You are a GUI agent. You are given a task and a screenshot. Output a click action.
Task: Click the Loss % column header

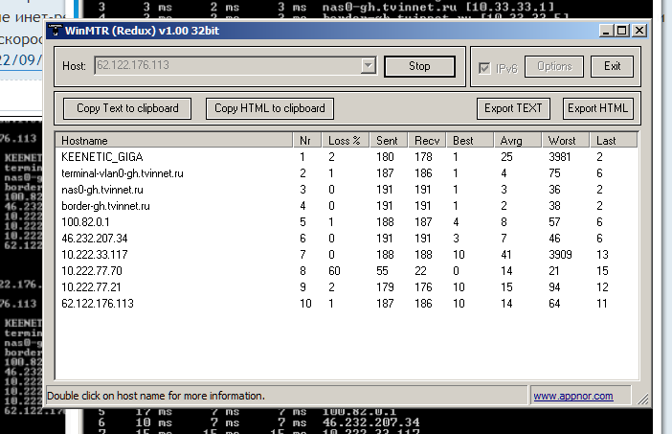click(x=344, y=140)
